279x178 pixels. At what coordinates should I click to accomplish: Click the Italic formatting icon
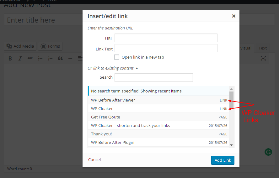(x=20, y=58)
